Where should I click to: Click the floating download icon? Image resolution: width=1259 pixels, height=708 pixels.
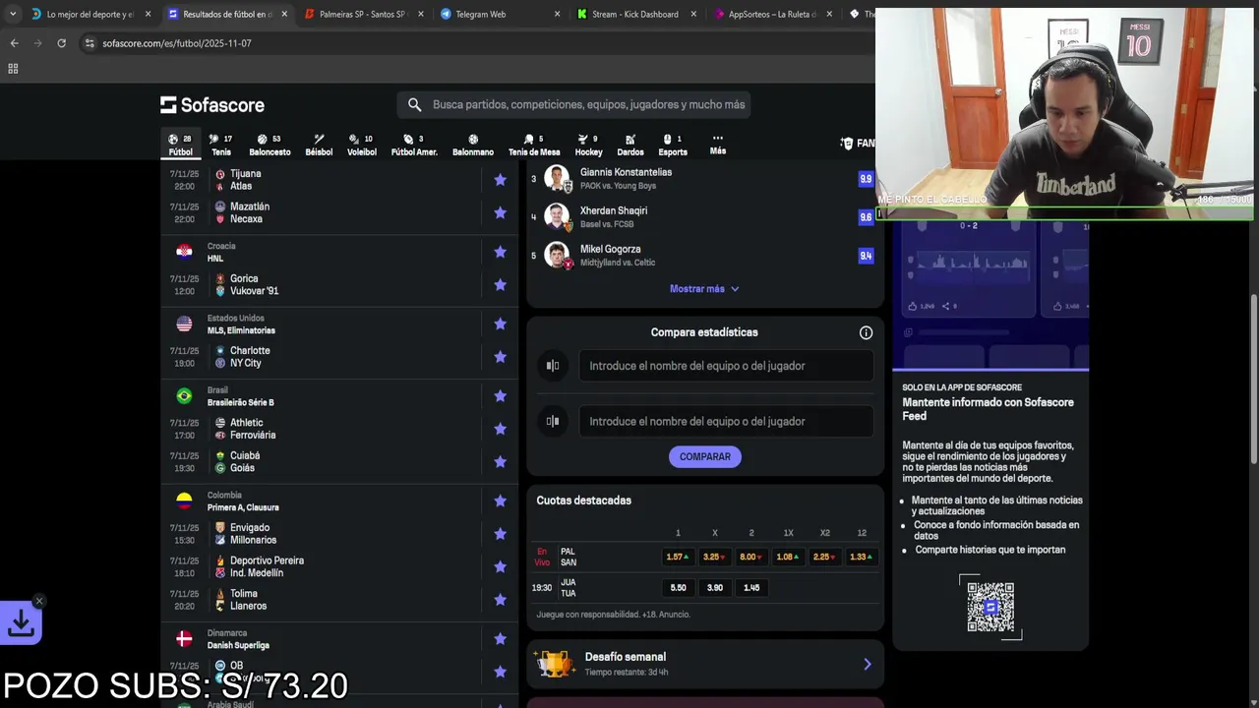click(x=21, y=622)
